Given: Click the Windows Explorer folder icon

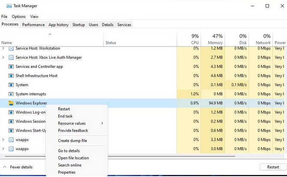Looking at the screenshot, I should click(x=11, y=103).
